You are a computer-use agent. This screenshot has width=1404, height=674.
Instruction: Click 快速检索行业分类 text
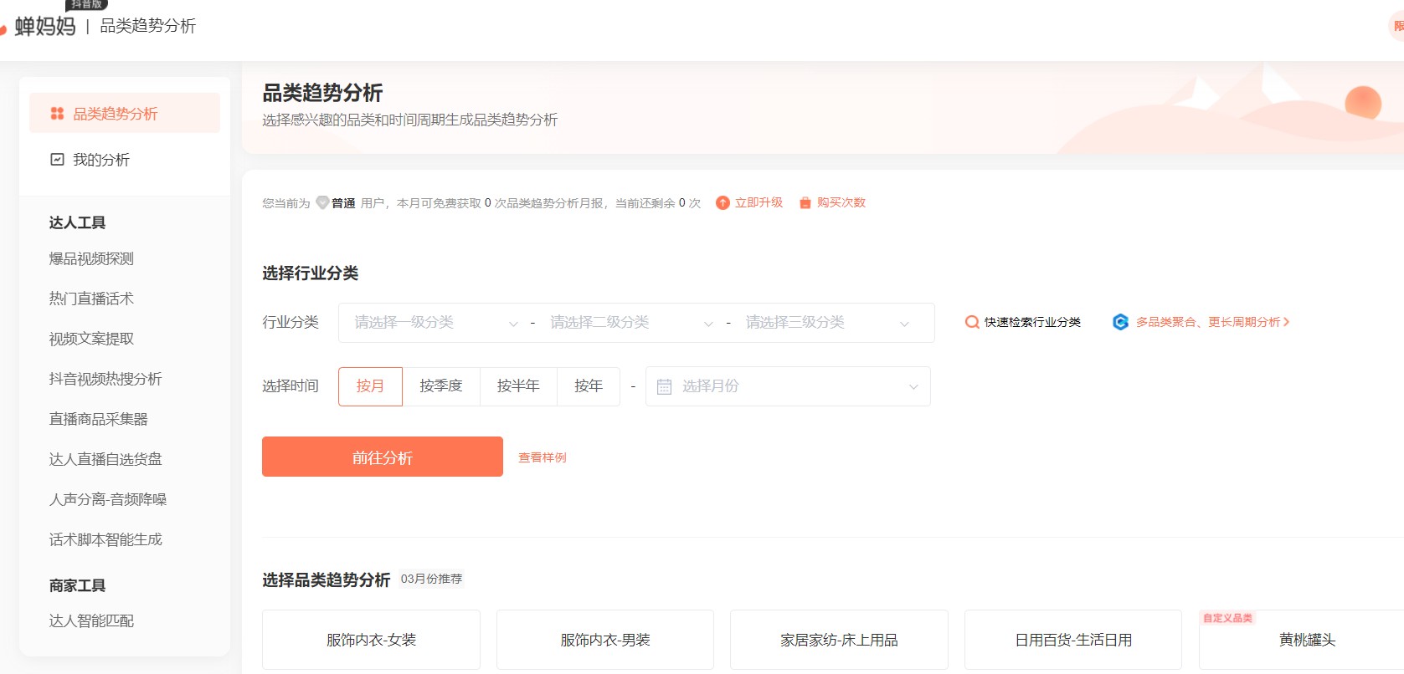tap(1032, 322)
